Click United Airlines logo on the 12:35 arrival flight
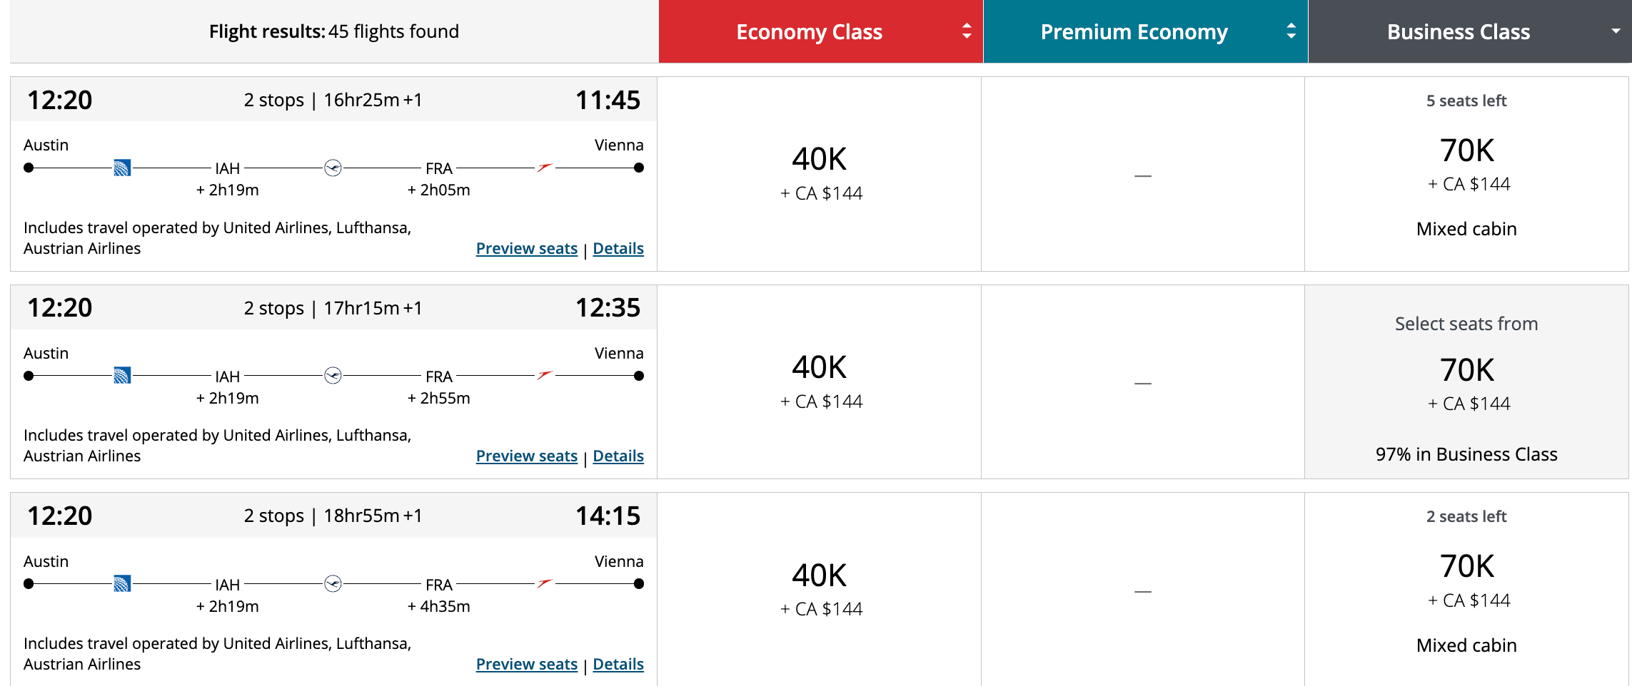The image size is (1632, 686). [x=122, y=376]
